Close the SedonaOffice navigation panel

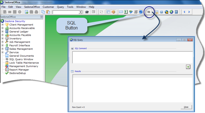41,17
